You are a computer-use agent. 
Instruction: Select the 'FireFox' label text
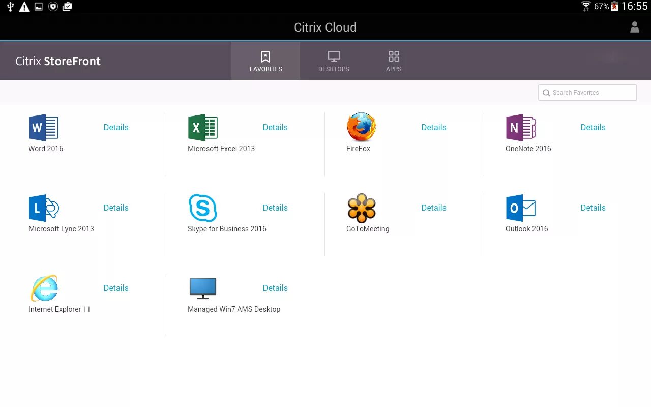pyautogui.click(x=359, y=149)
